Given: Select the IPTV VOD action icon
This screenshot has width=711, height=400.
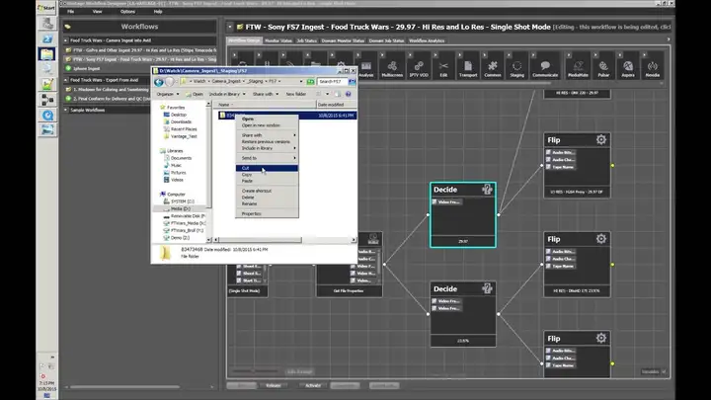Looking at the screenshot, I should pos(418,68).
